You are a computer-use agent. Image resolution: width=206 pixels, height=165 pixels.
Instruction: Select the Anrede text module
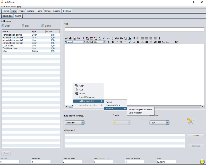coord(115,102)
